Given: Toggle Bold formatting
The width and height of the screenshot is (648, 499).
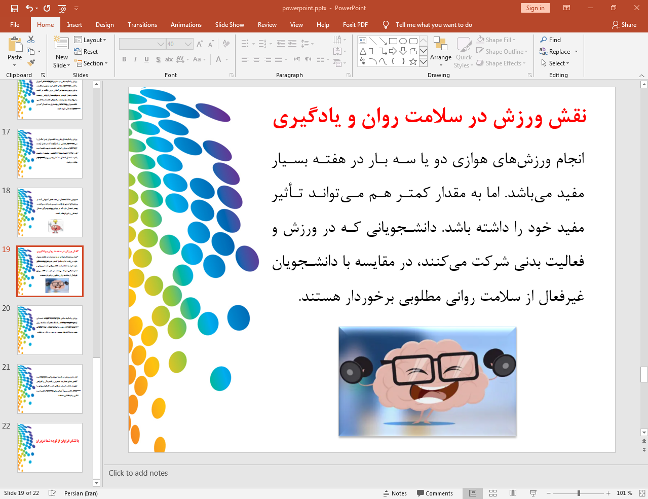Looking at the screenshot, I should coord(124,59).
